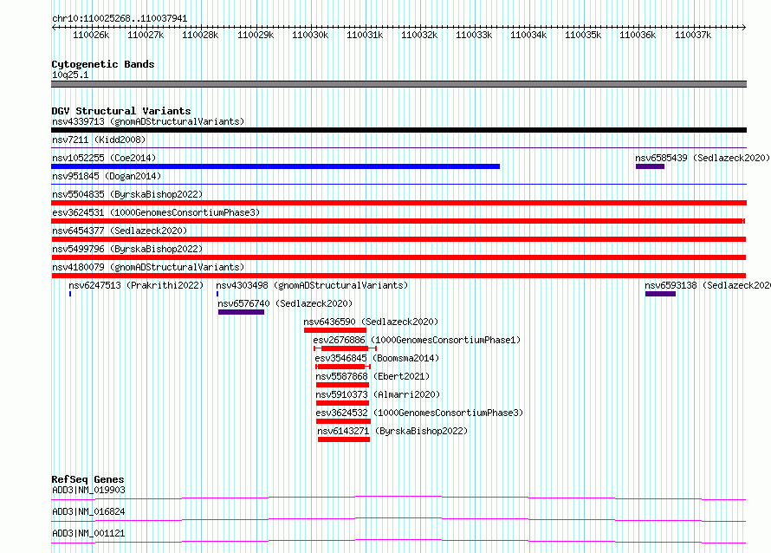
Task: Open nsv6247513 (Prakrithi2022) label
Action: click(136, 285)
